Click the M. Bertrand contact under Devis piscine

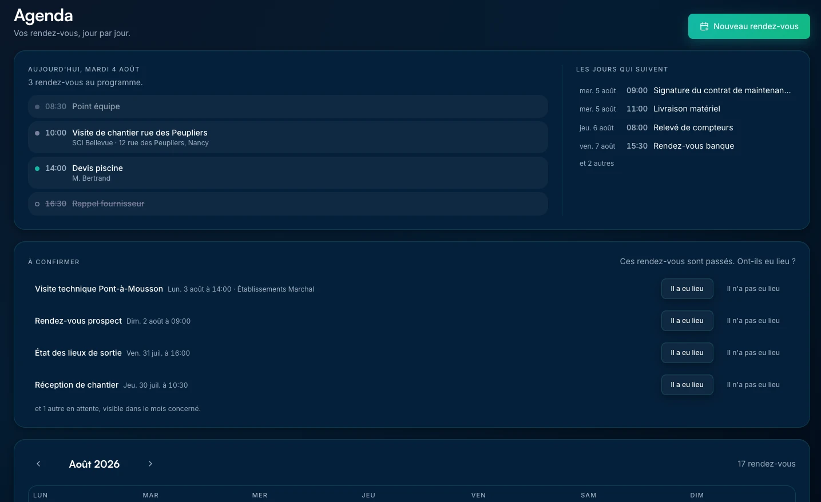[92, 178]
